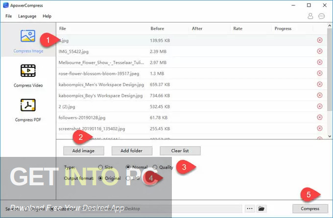Screen dimensions: 333x218
Task: Remove the rose-flower-blossom file via its red X
Action: click(320, 73)
